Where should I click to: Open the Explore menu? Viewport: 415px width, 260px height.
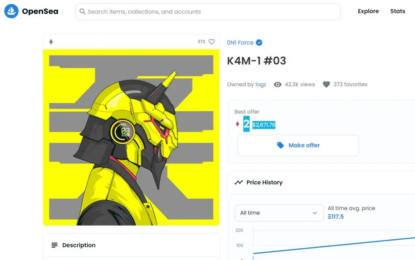click(368, 11)
